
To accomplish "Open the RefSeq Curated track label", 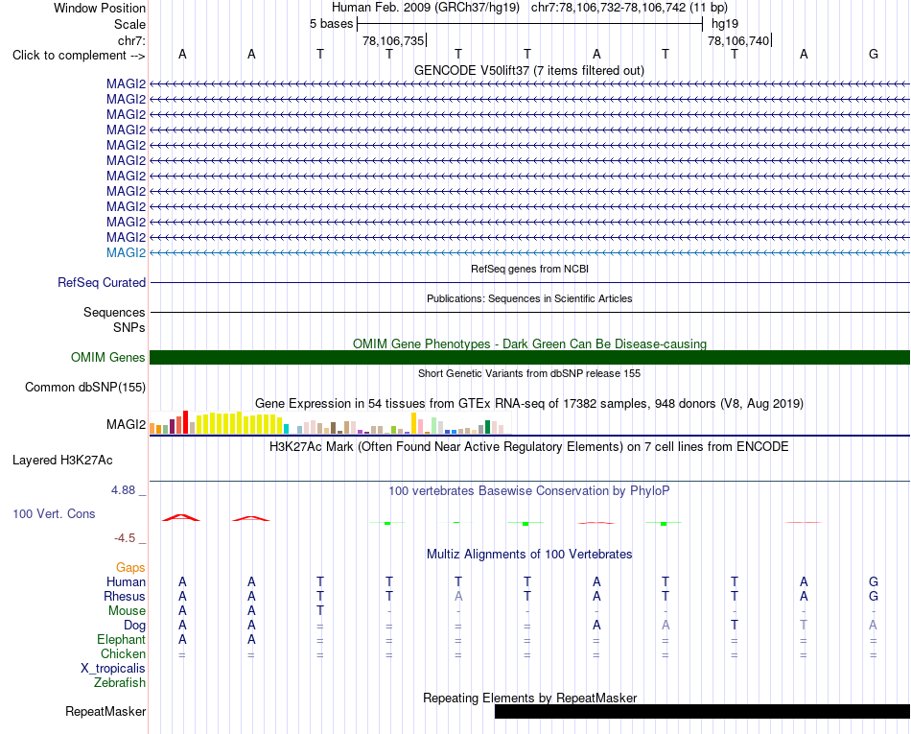I will pos(101,282).
